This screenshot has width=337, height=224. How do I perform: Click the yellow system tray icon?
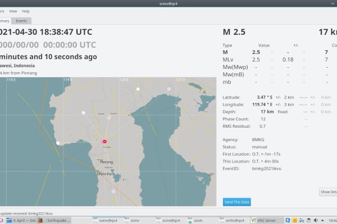pyautogui.click(x=295, y=220)
